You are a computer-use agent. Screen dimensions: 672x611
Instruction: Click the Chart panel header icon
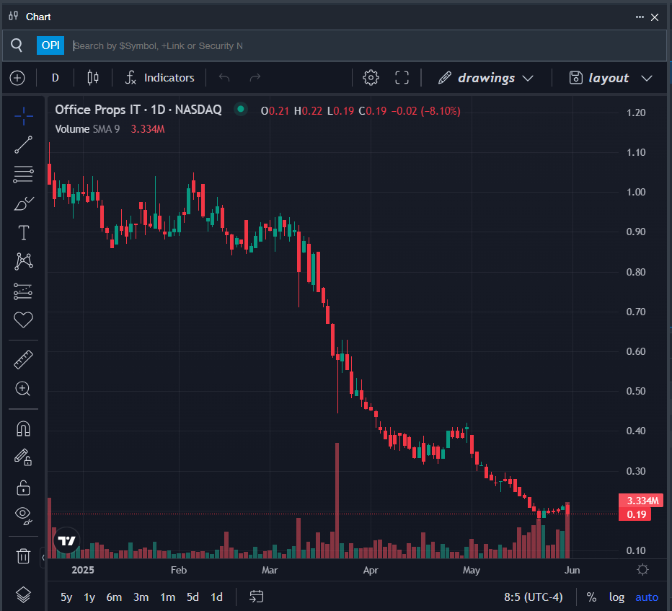(x=14, y=17)
